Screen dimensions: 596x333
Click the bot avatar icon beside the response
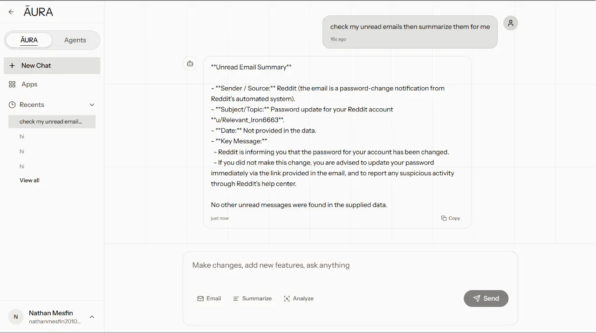coord(190,63)
